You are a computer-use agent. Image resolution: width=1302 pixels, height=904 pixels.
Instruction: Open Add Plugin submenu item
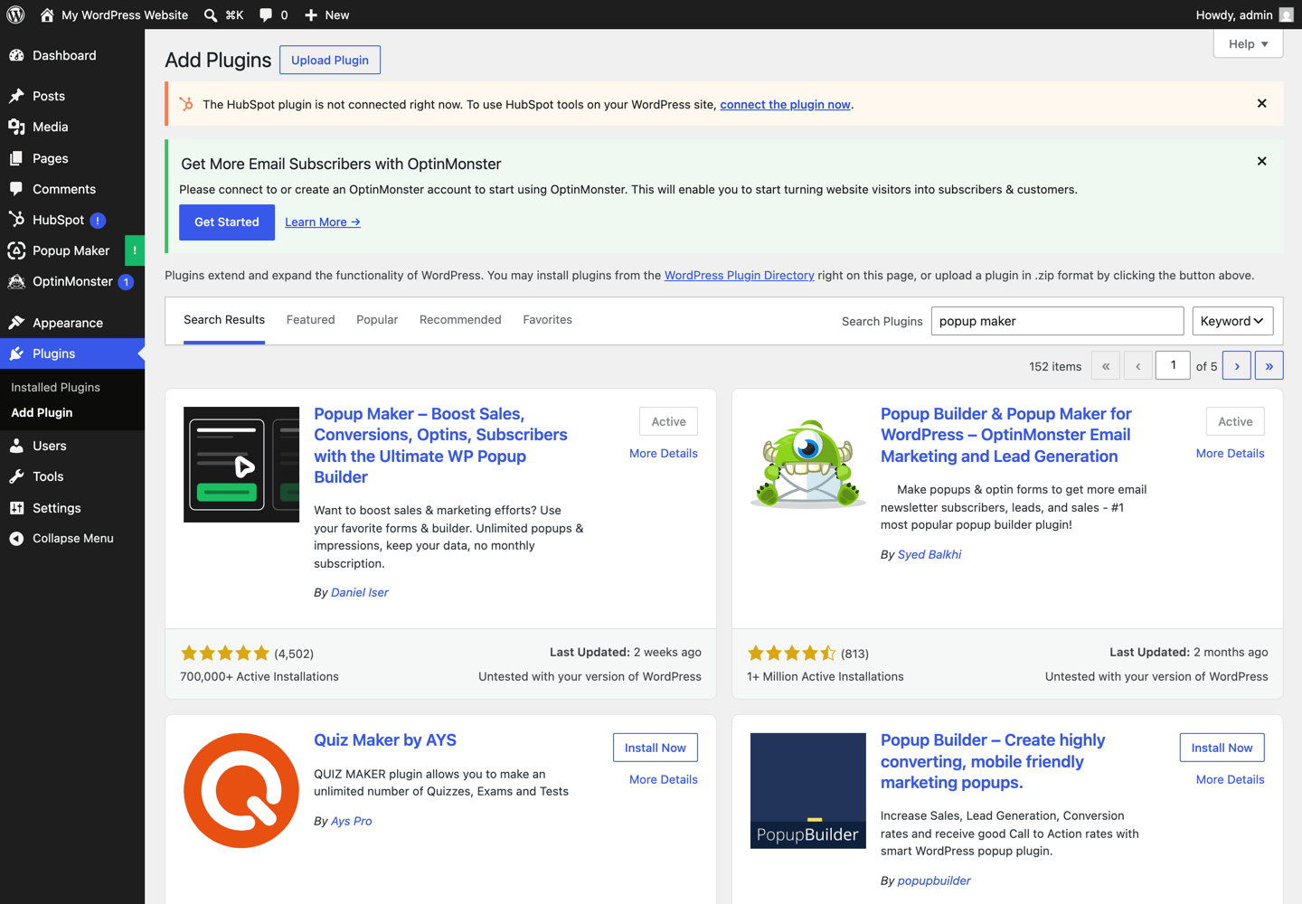[x=42, y=412]
